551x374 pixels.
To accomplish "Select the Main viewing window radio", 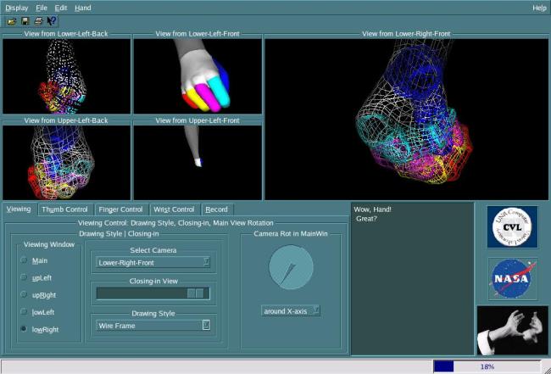I will click(x=23, y=260).
